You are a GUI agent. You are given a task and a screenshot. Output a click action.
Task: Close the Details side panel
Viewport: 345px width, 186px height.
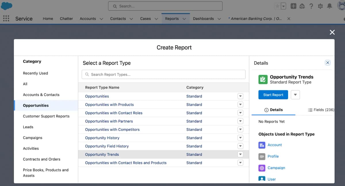(327, 63)
